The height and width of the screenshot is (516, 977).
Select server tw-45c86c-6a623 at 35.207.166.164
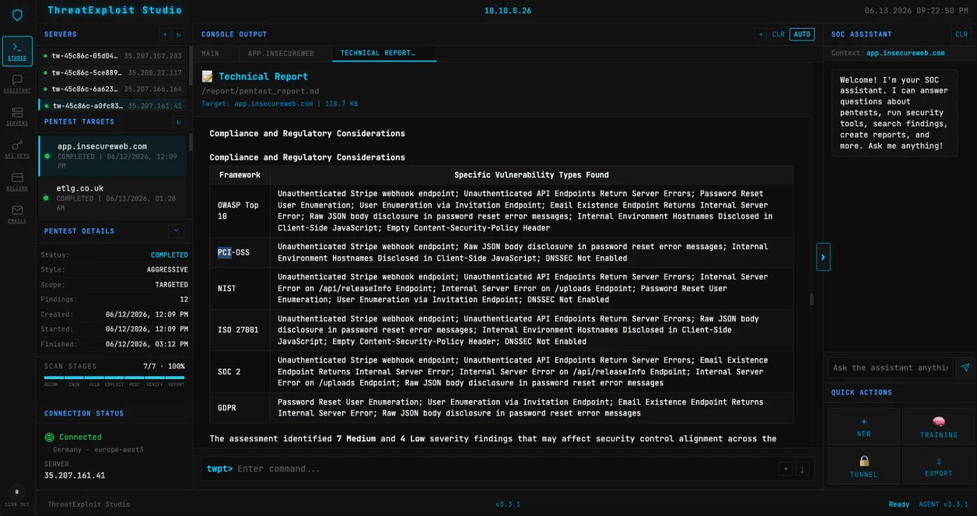click(112, 89)
